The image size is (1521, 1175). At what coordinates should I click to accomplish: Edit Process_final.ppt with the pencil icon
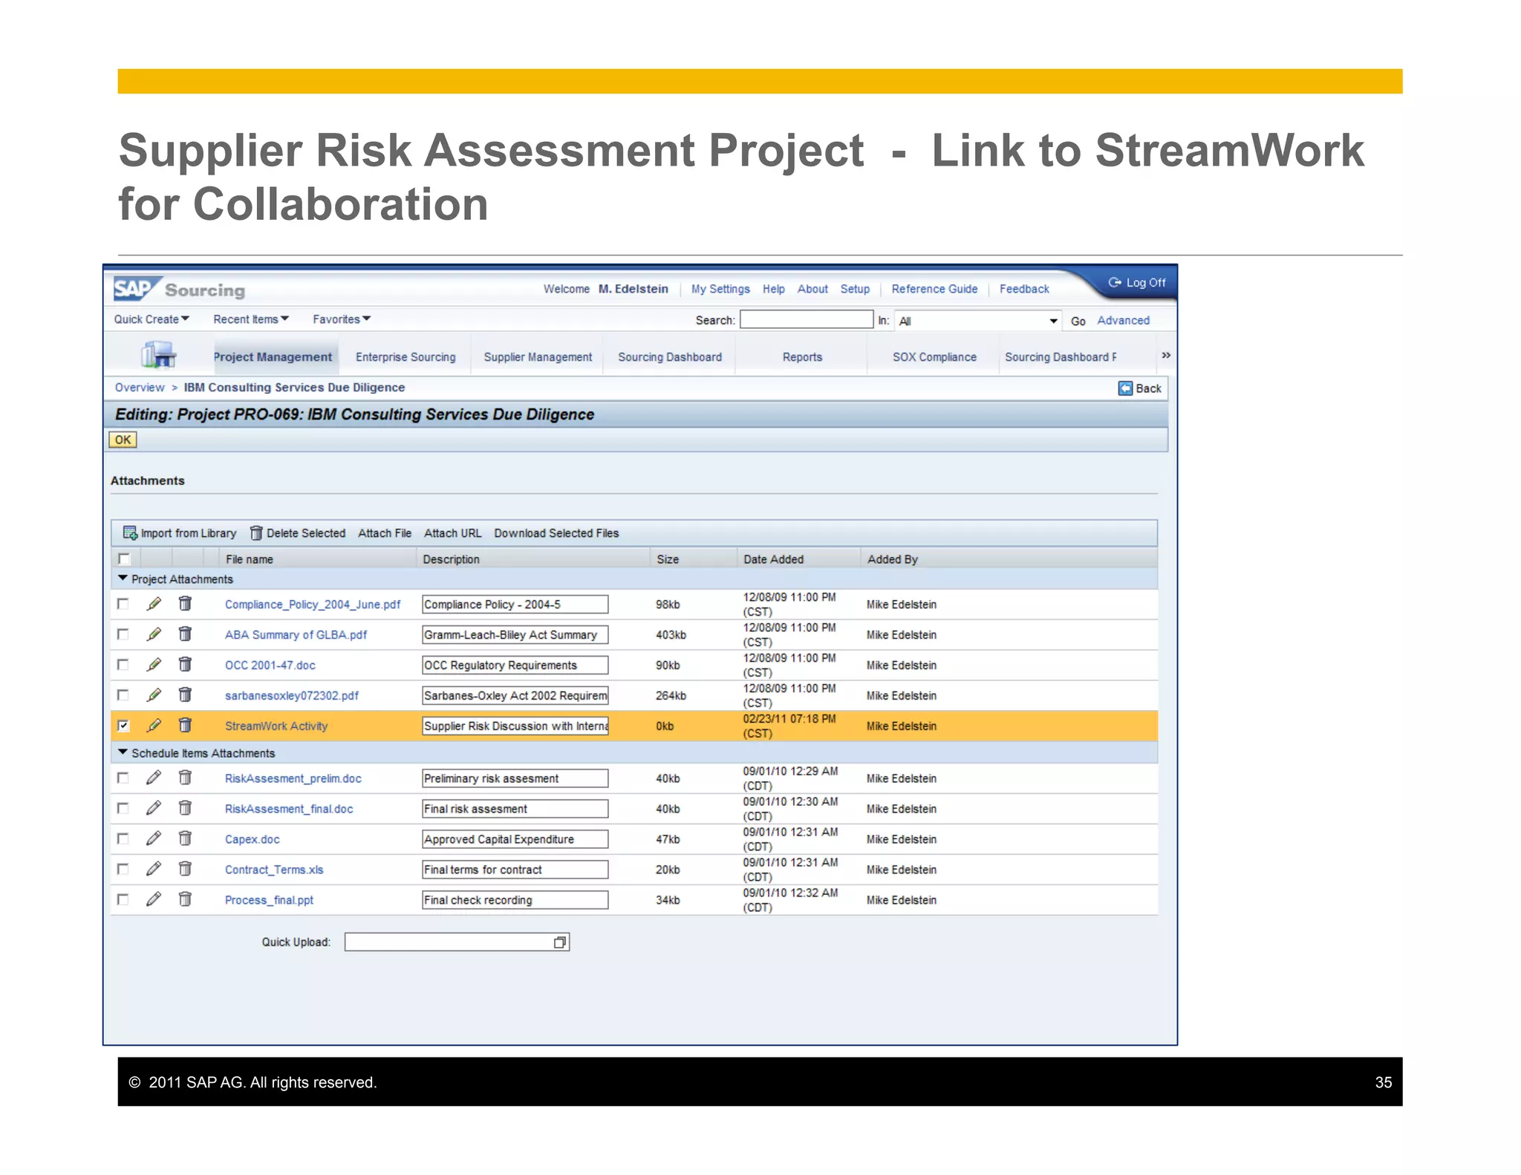click(154, 899)
